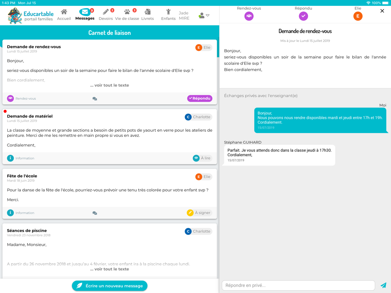The height and width of the screenshot is (293, 391).
Task: Click the Carnet de liaison header
Action: point(109,33)
